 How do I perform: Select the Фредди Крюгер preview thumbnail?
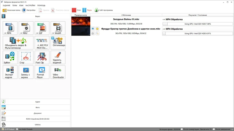pyautogui.click(x=81, y=31)
